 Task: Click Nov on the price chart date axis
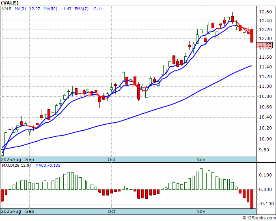coord(201,159)
